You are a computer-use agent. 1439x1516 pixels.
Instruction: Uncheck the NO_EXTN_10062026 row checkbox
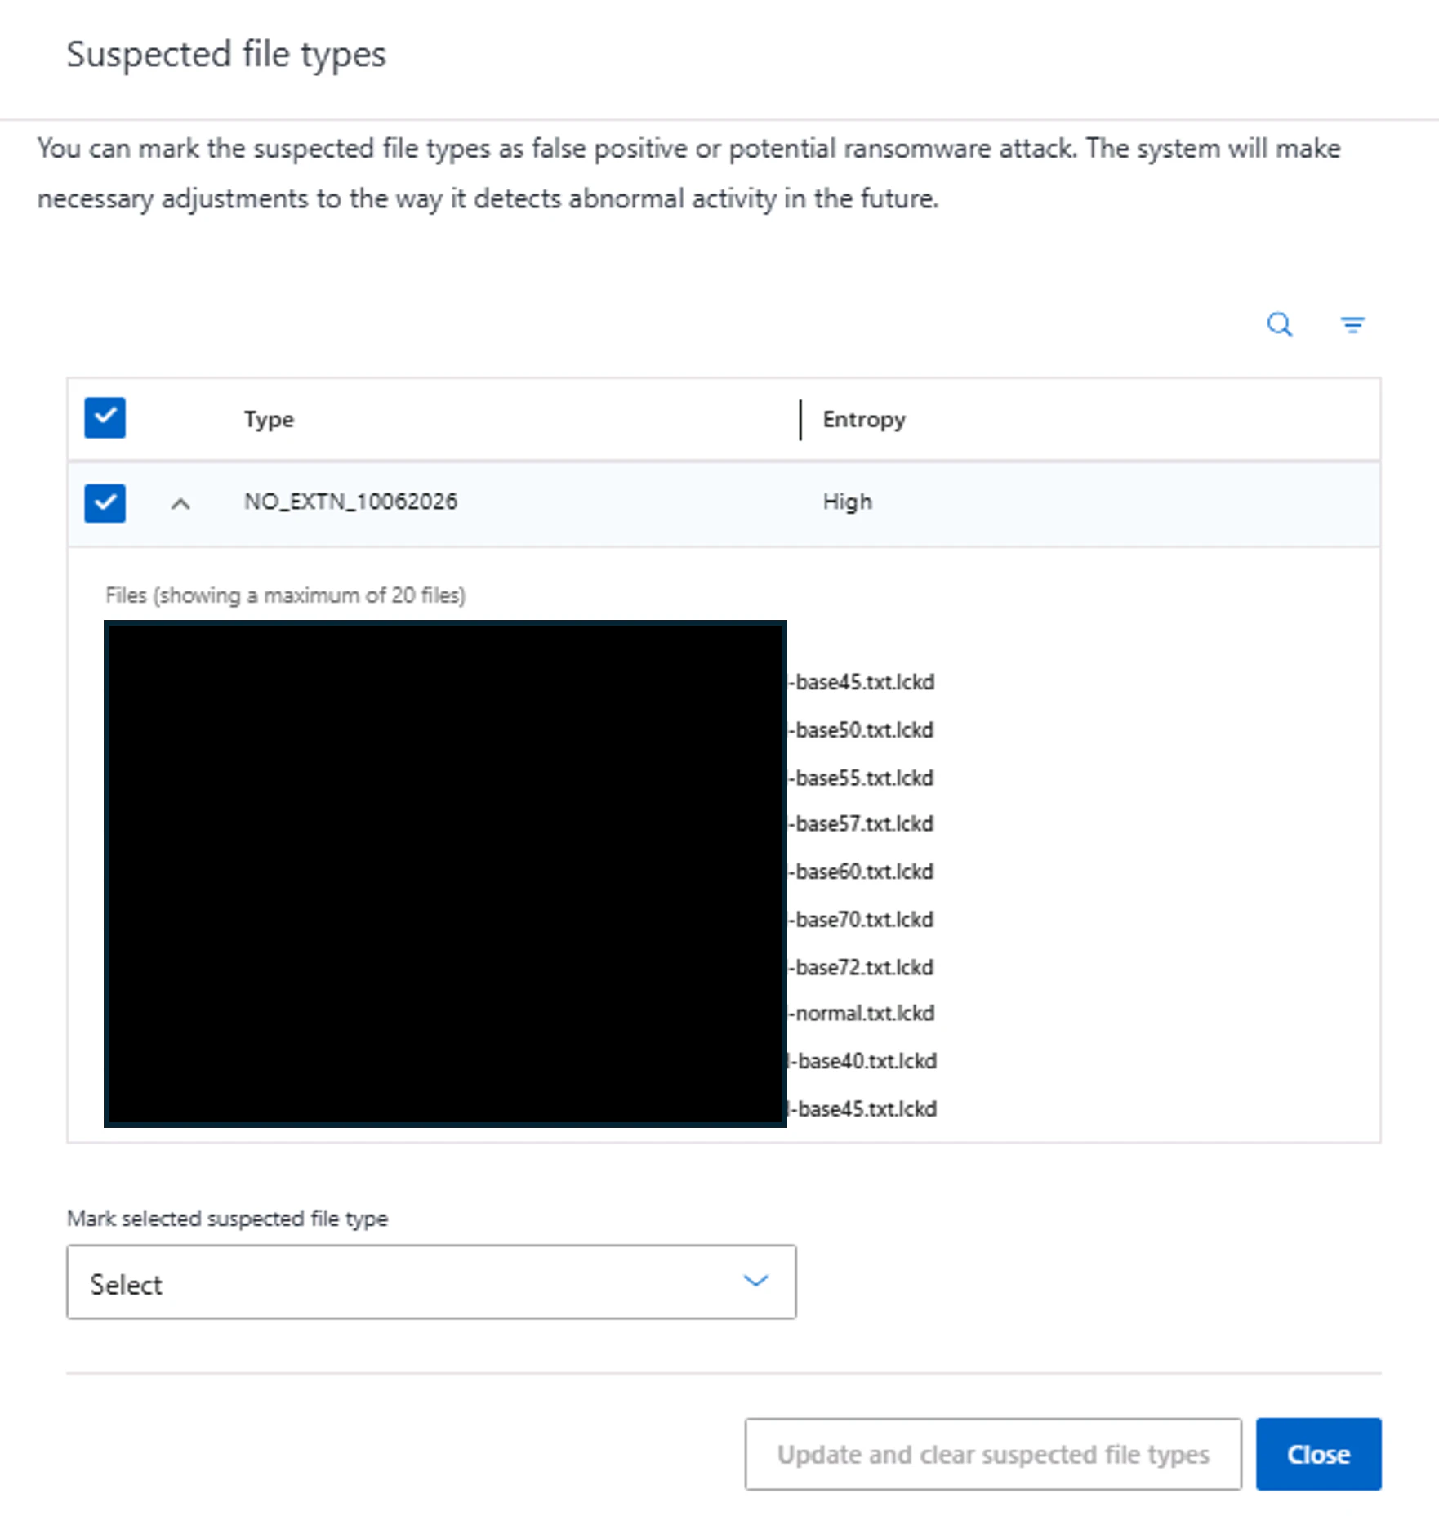[x=105, y=502]
